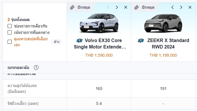Enable the ซ่อนรายการเดียวกัน checkbox
This screenshot has height=111, width=197.
click(10, 26)
